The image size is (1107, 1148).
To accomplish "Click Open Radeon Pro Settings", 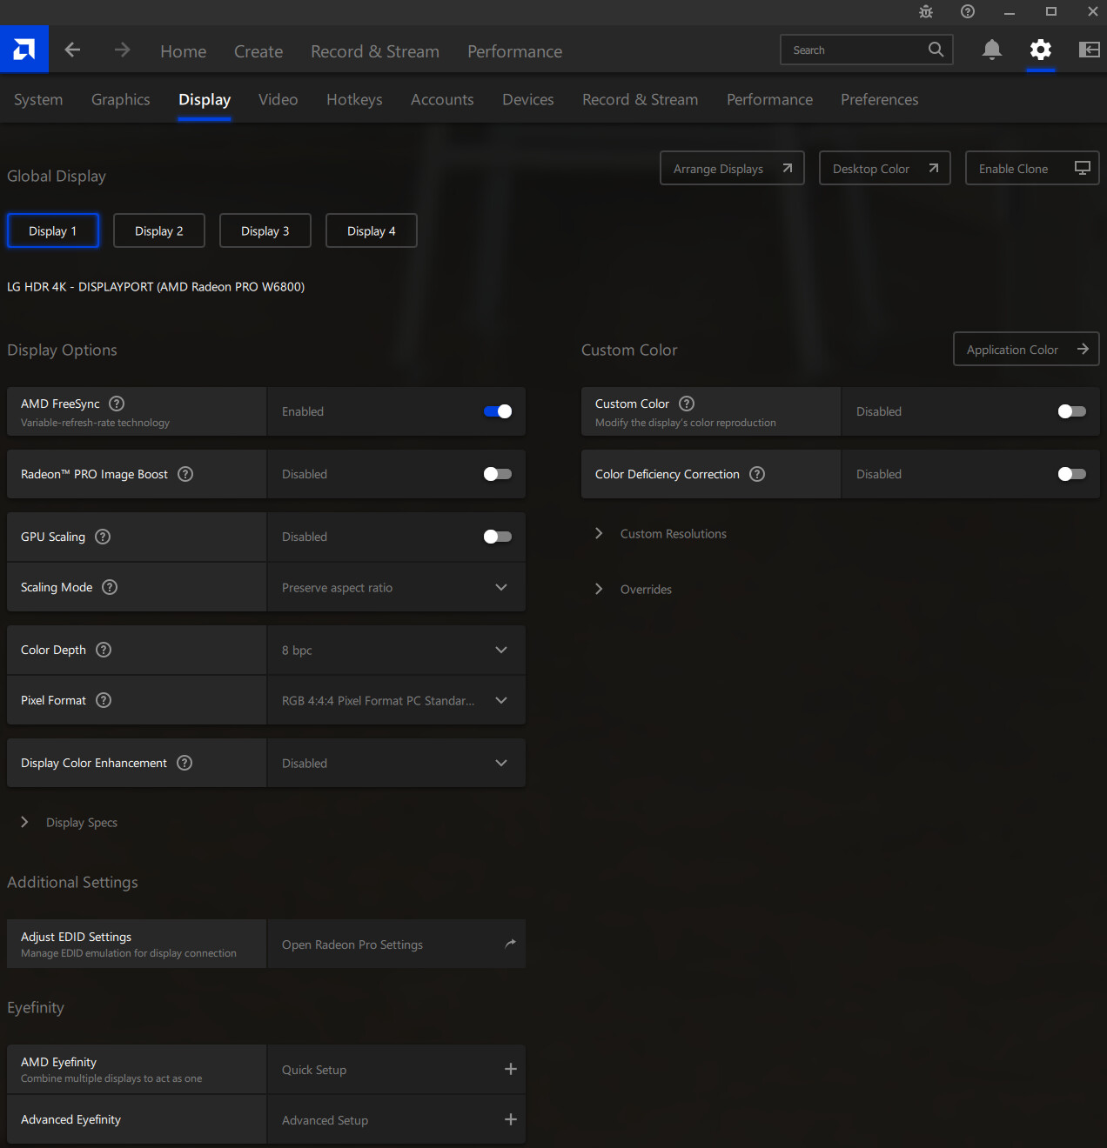I will point(396,944).
